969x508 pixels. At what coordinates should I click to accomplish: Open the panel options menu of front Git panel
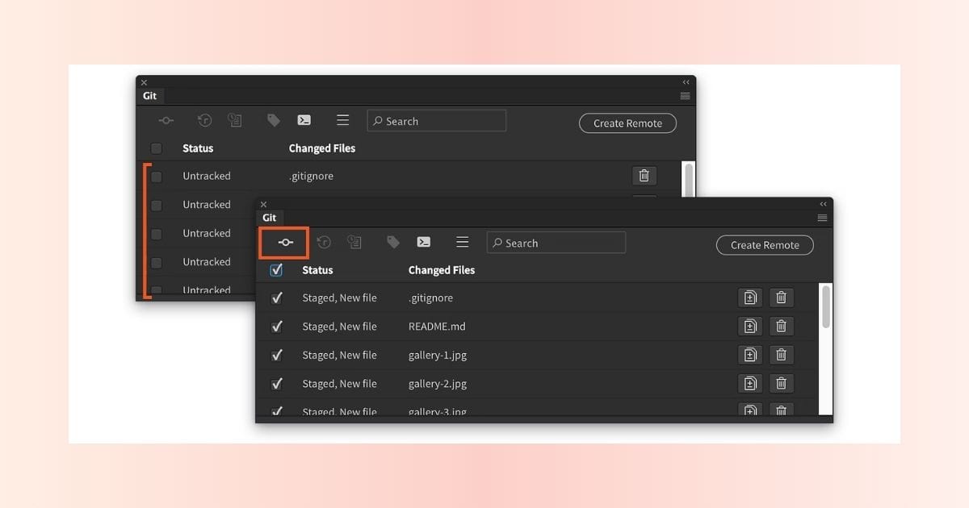coord(822,218)
